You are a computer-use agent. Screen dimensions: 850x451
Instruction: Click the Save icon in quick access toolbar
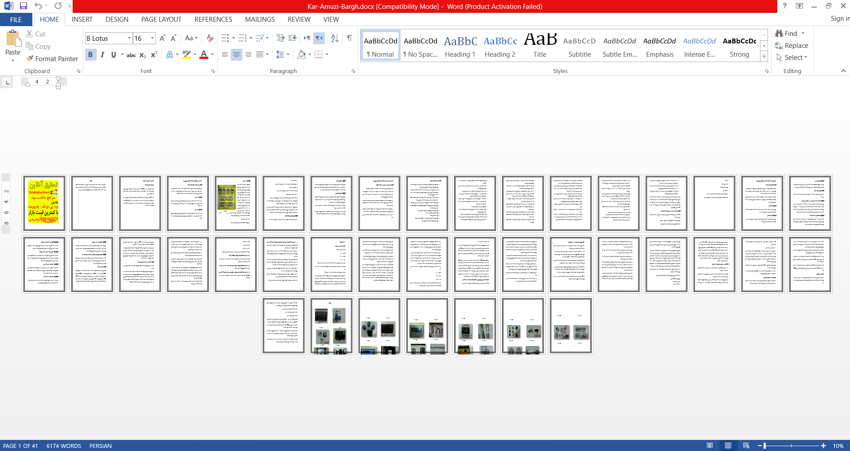click(x=23, y=6)
